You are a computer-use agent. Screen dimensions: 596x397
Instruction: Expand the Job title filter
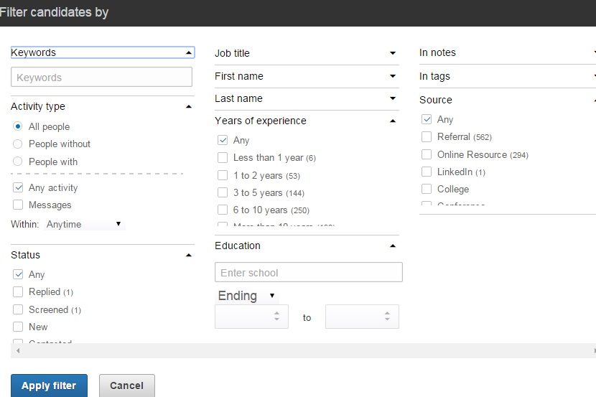392,53
